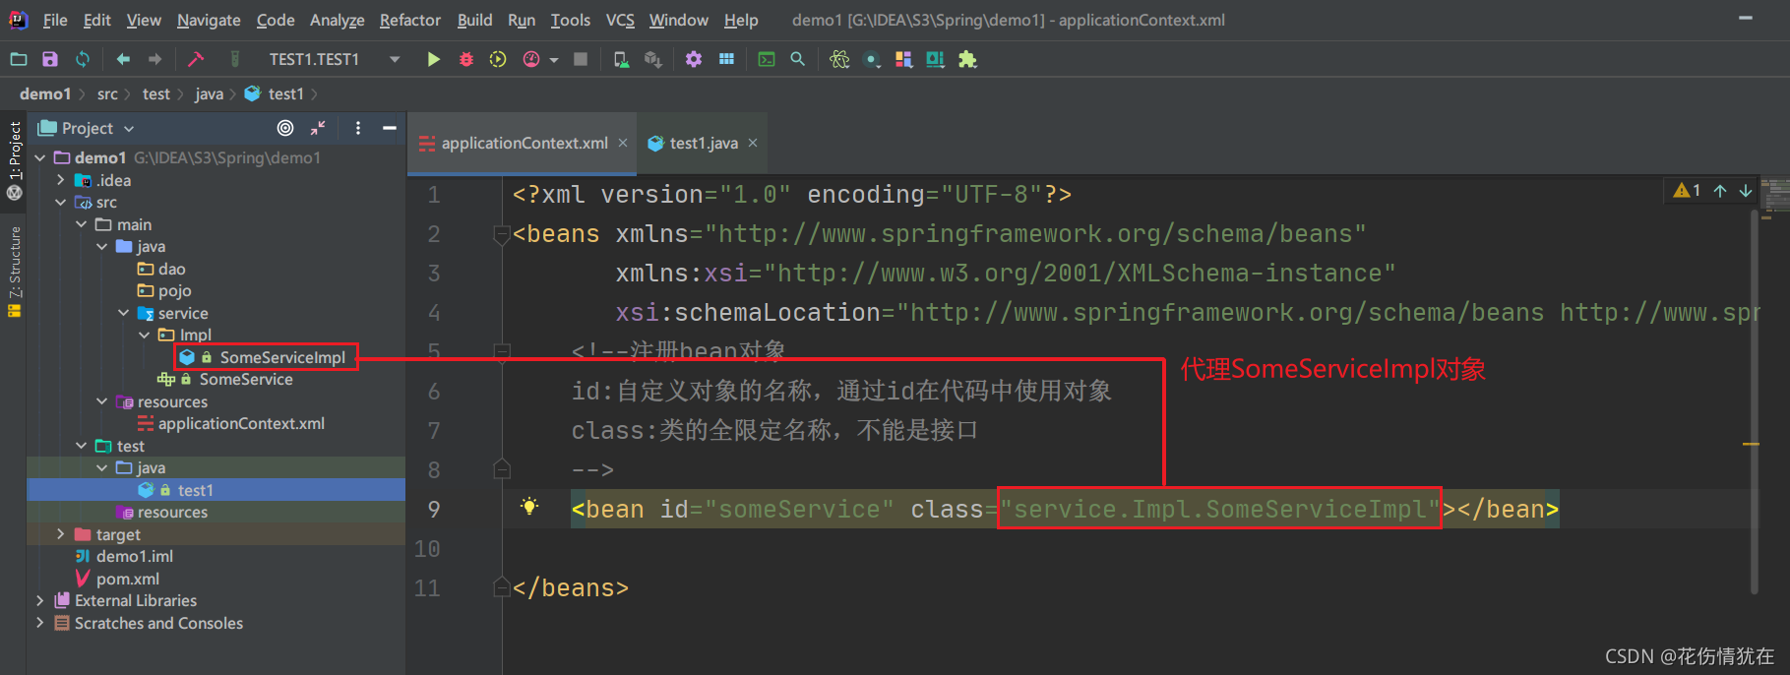This screenshot has height=675, width=1790.
Task: Expand External Libraries node
Action: point(40,600)
